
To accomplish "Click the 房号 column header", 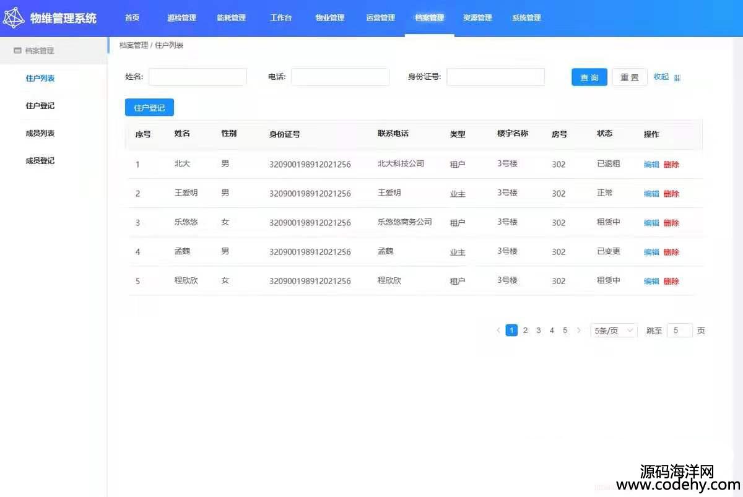I will pos(559,134).
